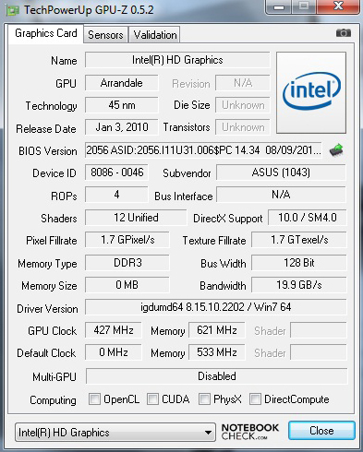Open the Intel(R) HD Graphics adapter dropdown
The width and height of the screenshot is (363, 452).
tap(115, 433)
